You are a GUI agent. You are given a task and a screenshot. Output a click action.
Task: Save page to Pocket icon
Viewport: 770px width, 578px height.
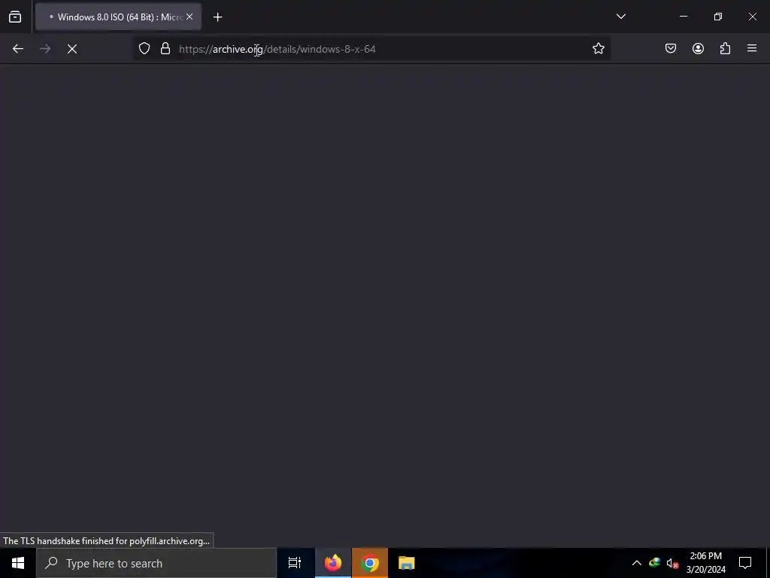(671, 49)
